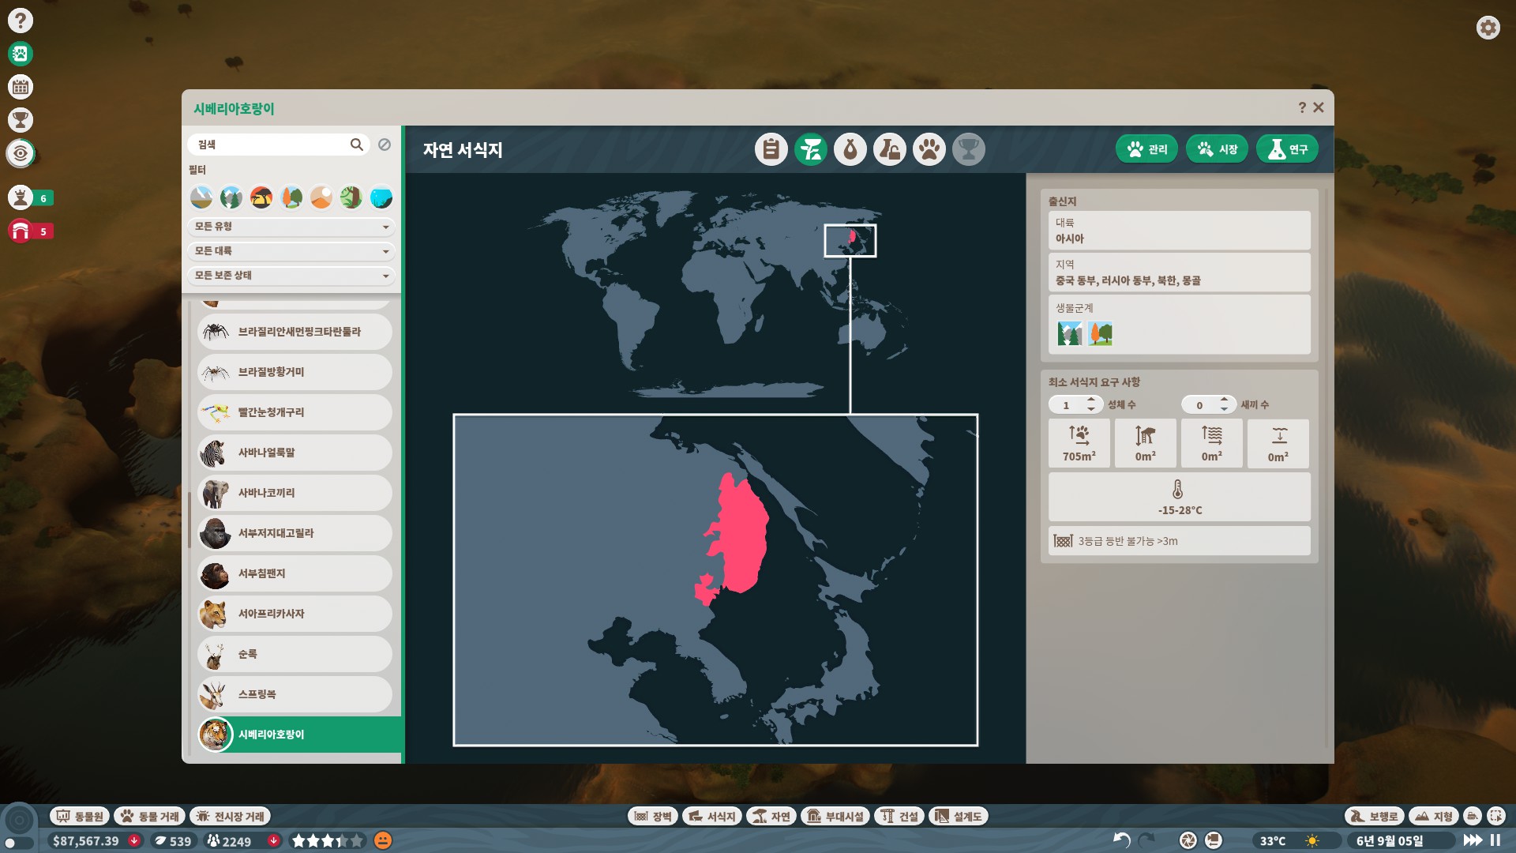This screenshot has width=1516, height=853.
Task: Expand the 모든 대륙 dropdown
Action: coord(291,251)
